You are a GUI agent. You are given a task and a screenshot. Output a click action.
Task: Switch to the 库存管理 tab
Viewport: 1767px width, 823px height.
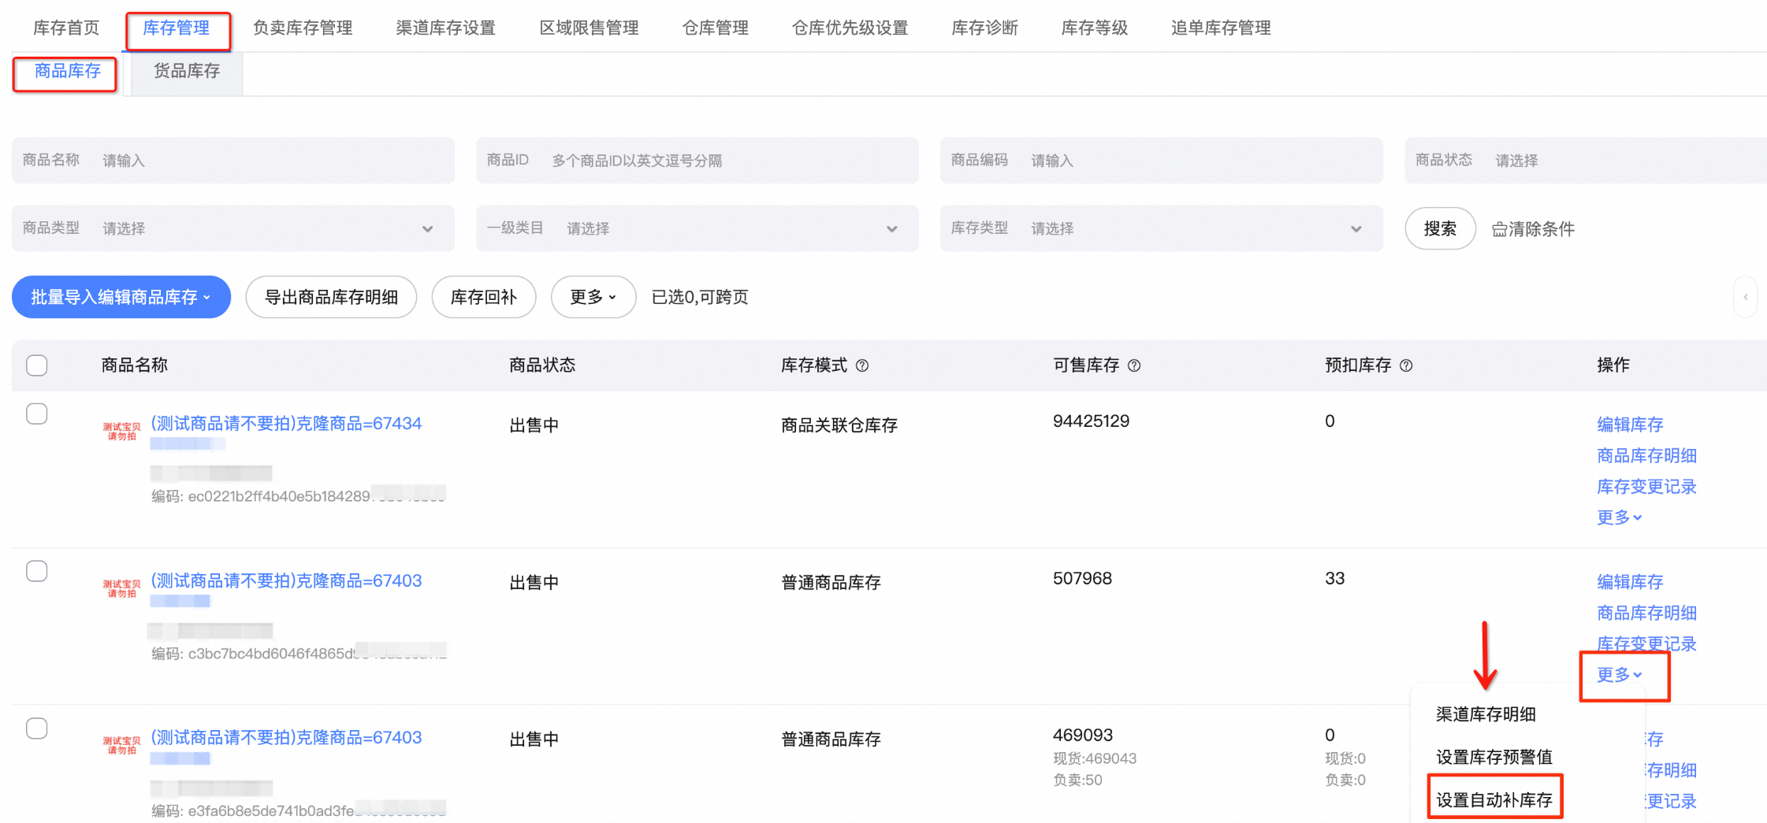pyautogui.click(x=177, y=28)
